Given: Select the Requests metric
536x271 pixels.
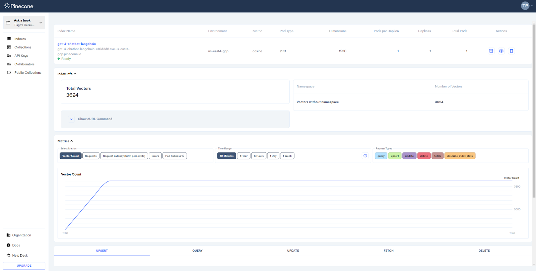Looking at the screenshot, I should tap(91, 156).
